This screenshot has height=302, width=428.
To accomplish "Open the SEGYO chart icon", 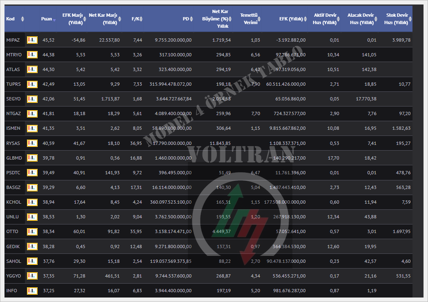I will 32,99.
